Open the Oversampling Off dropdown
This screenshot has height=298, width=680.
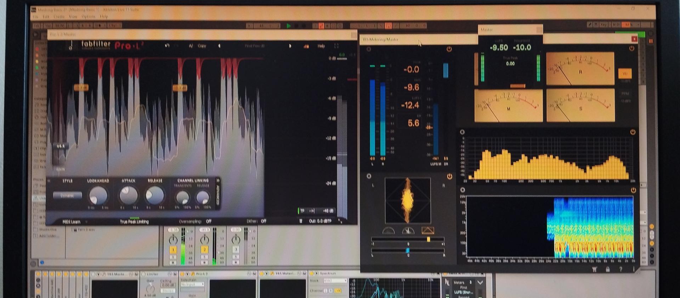[209, 221]
